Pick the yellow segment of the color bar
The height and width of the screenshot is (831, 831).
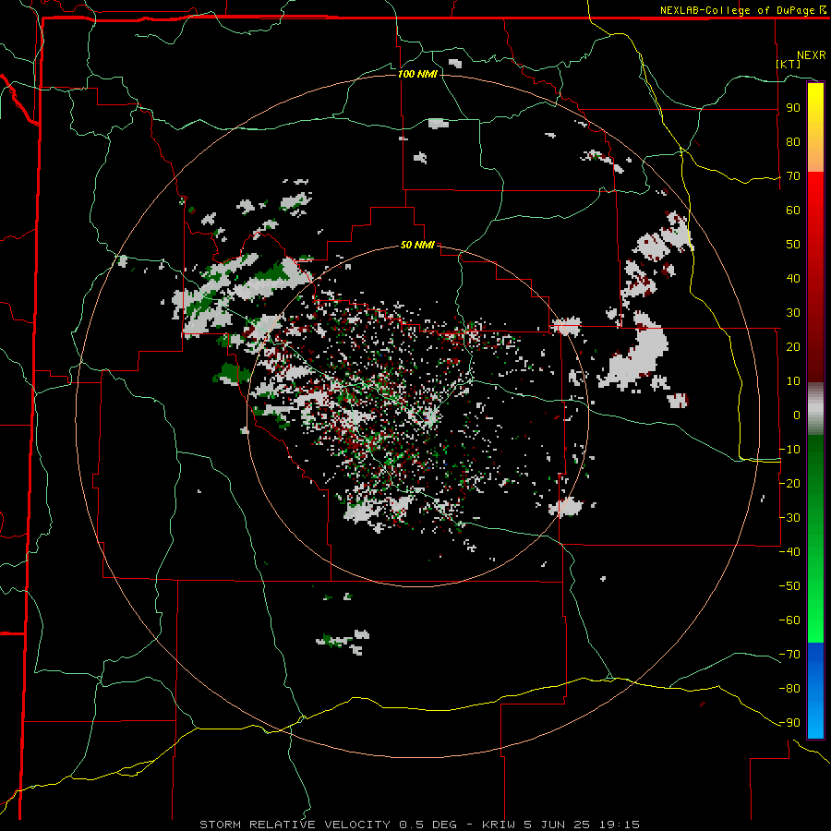click(x=815, y=127)
